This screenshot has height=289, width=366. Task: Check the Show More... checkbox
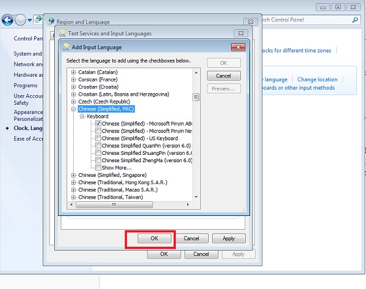tap(98, 168)
